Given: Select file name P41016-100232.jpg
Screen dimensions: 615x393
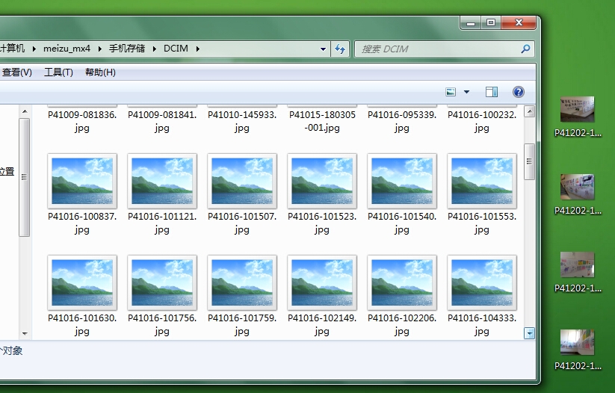Looking at the screenshot, I should (482, 121).
